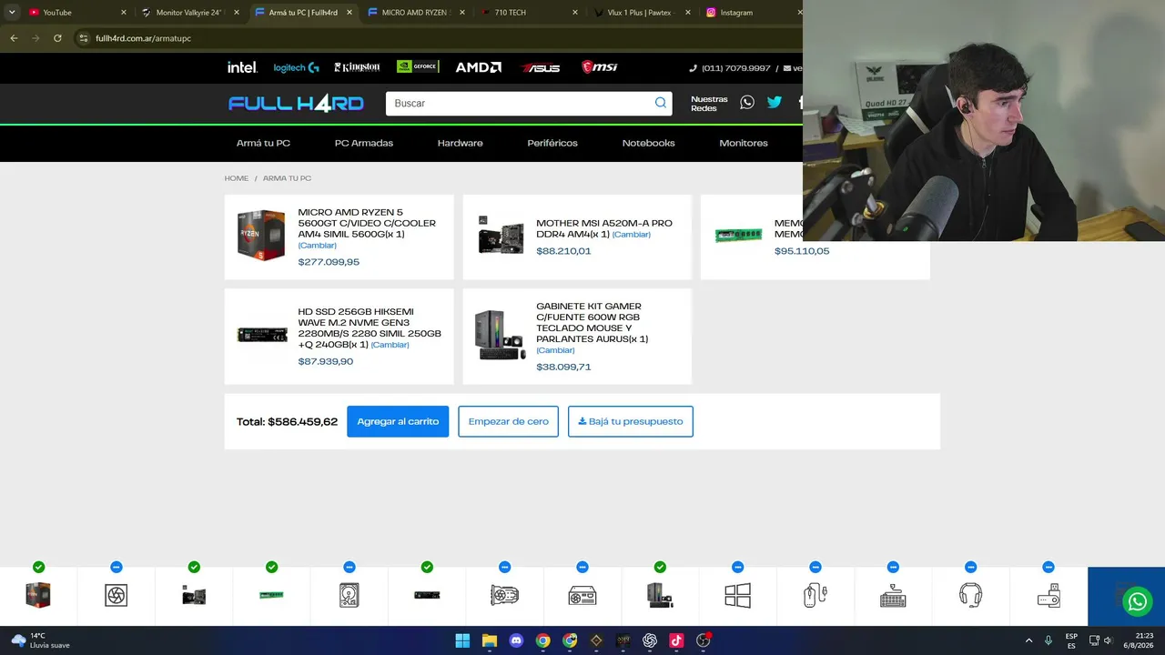Click the ASUS brand logo
1165x655 pixels.
tap(541, 67)
